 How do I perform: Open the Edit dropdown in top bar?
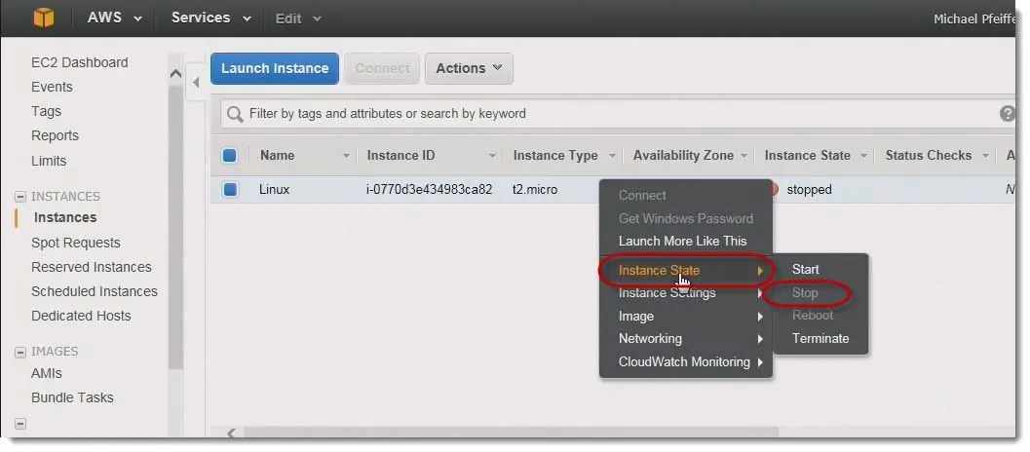(x=298, y=19)
